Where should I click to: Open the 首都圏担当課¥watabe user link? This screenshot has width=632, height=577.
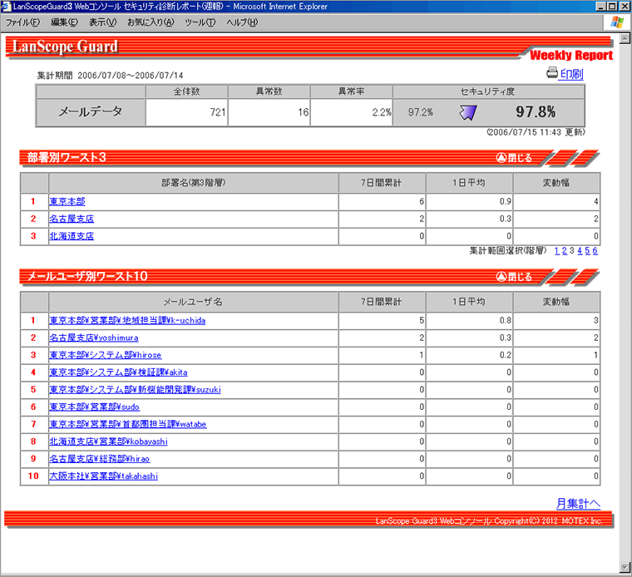(x=128, y=425)
